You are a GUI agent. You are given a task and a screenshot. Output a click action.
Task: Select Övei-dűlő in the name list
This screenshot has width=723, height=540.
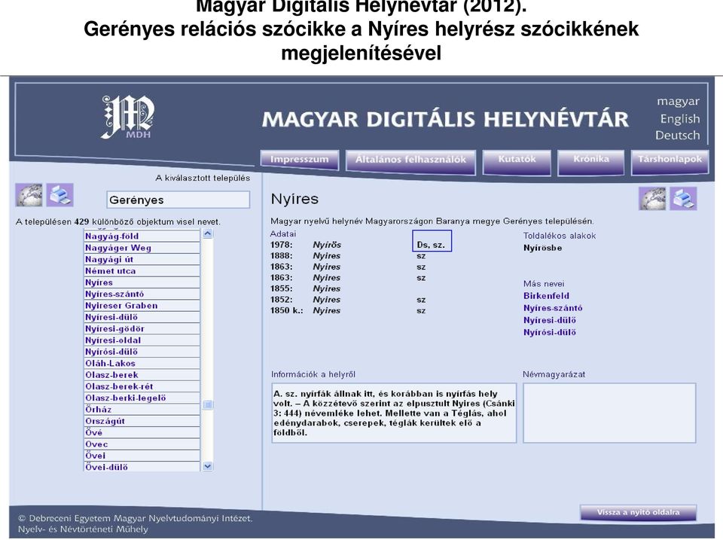(142, 466)
